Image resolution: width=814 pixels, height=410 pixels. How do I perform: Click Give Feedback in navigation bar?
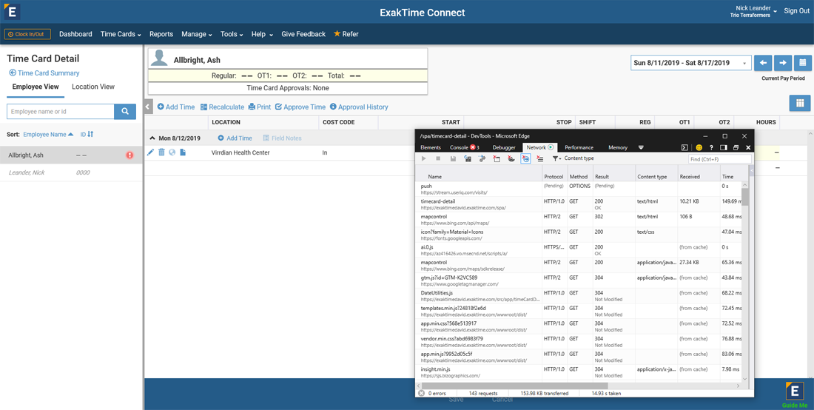[x=303, y=34]
